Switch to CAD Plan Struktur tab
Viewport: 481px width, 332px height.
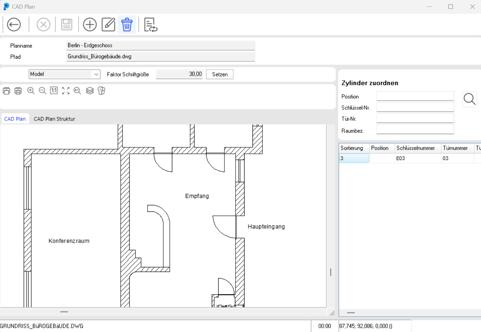pos(54,119)
